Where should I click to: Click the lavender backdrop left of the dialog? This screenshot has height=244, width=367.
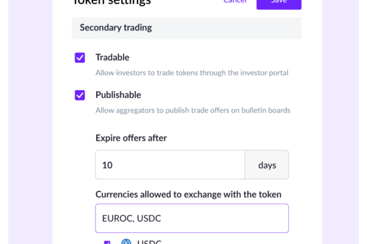(x=31, y=122)
